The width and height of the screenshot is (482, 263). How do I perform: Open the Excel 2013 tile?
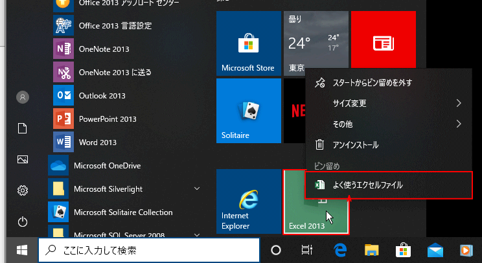(x=316, y=216)
